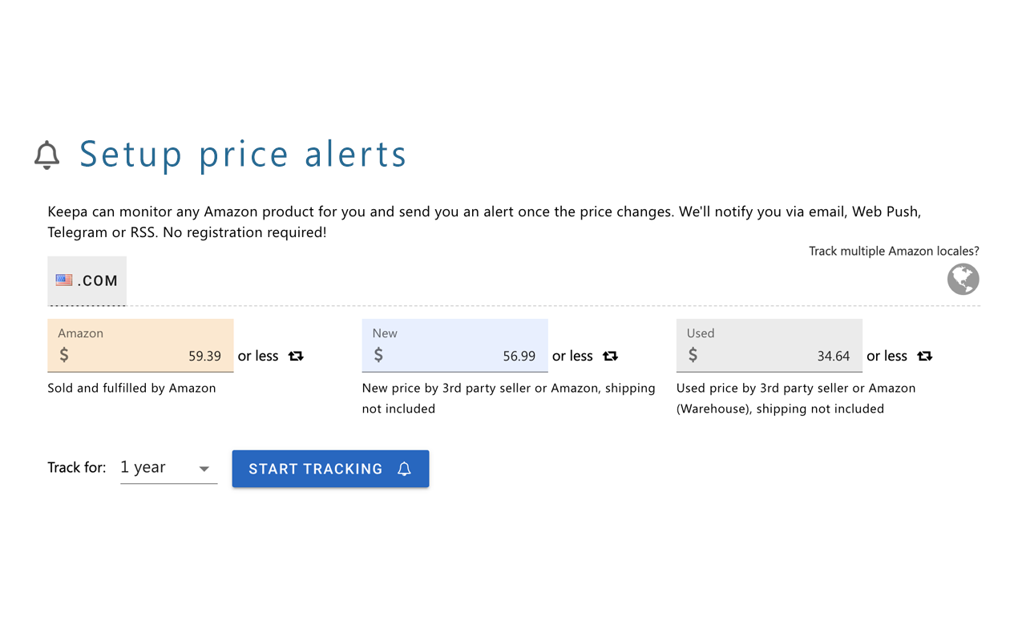This screenshot has height=641, width=1026.
Task: Expand the arrow next to "1 year"
Action: pos(204,469)
